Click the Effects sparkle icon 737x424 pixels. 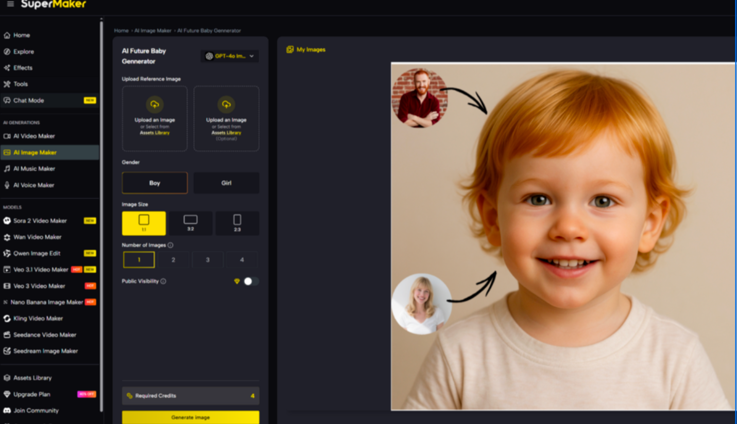click(7, 68)
